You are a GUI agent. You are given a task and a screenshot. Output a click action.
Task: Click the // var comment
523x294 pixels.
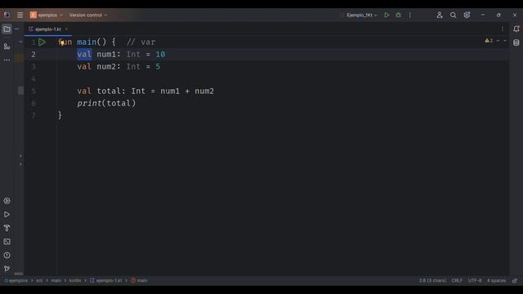pos(141,42)
